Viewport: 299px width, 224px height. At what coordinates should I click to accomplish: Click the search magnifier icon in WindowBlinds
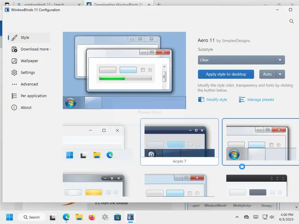point(291,21)
